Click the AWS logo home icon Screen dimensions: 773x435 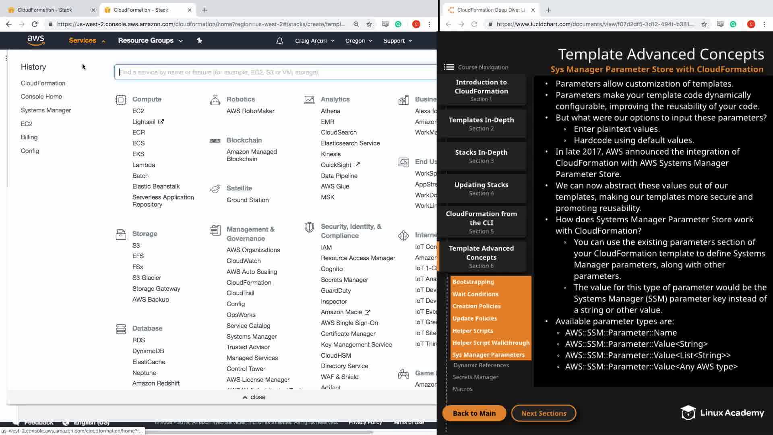coord(36,40)
